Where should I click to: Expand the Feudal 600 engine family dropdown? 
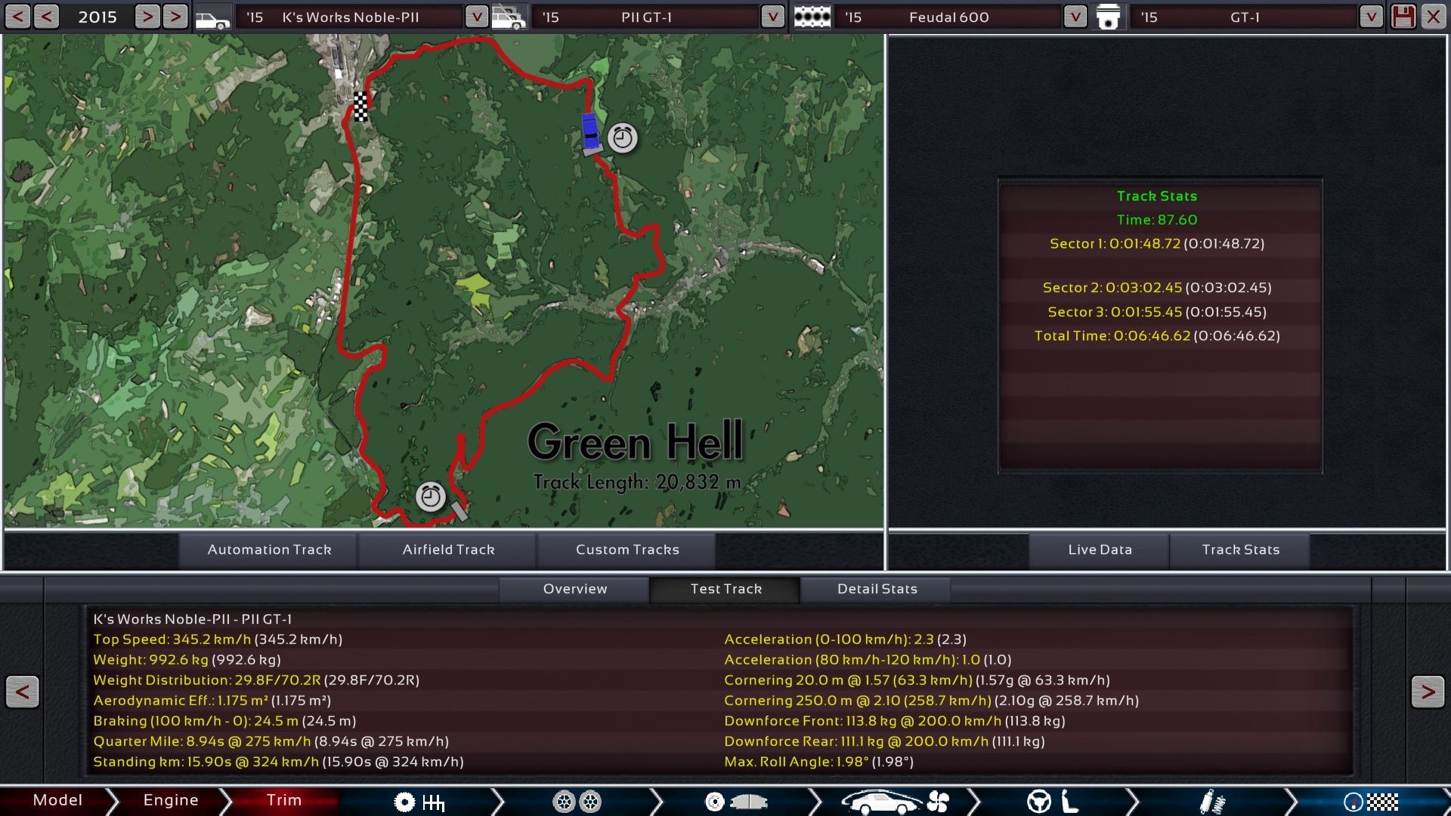click(x=1075, y=17)
